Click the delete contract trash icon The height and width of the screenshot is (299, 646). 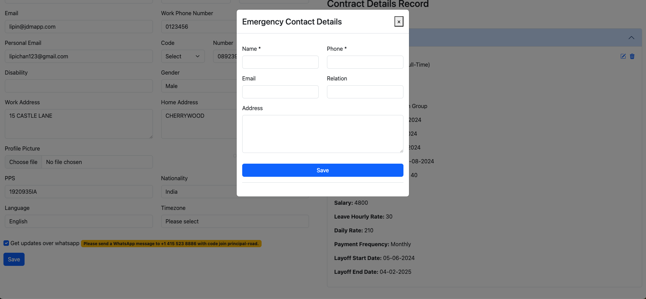point(632,56)
